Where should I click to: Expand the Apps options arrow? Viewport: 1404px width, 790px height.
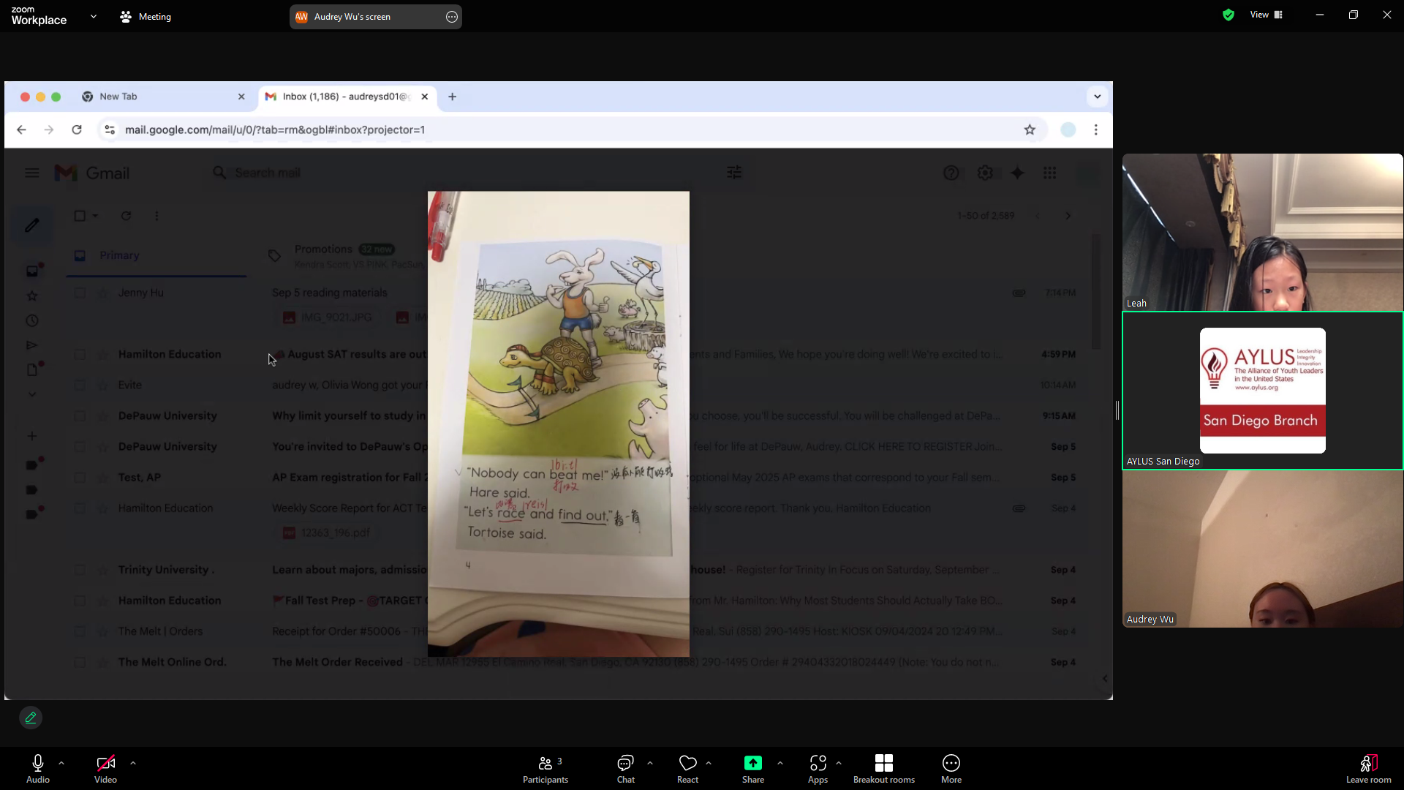(839, 763)
